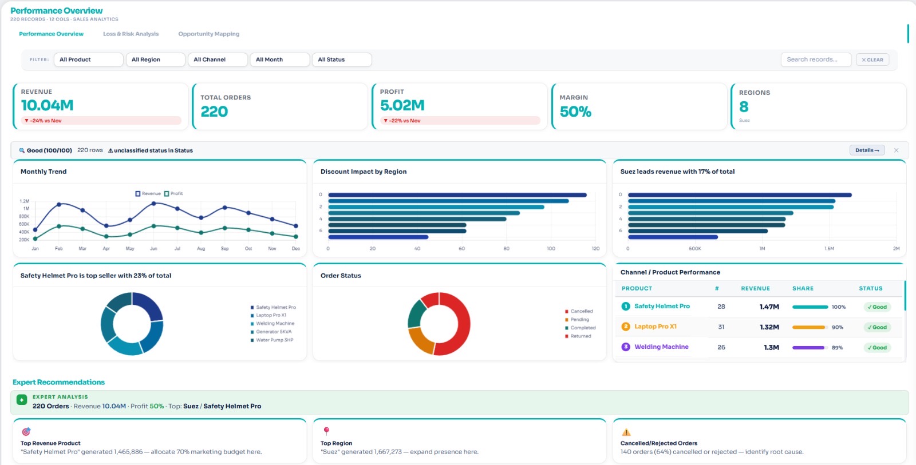Toggle Laptop Pro X1 legend entry

pos(269,315)
